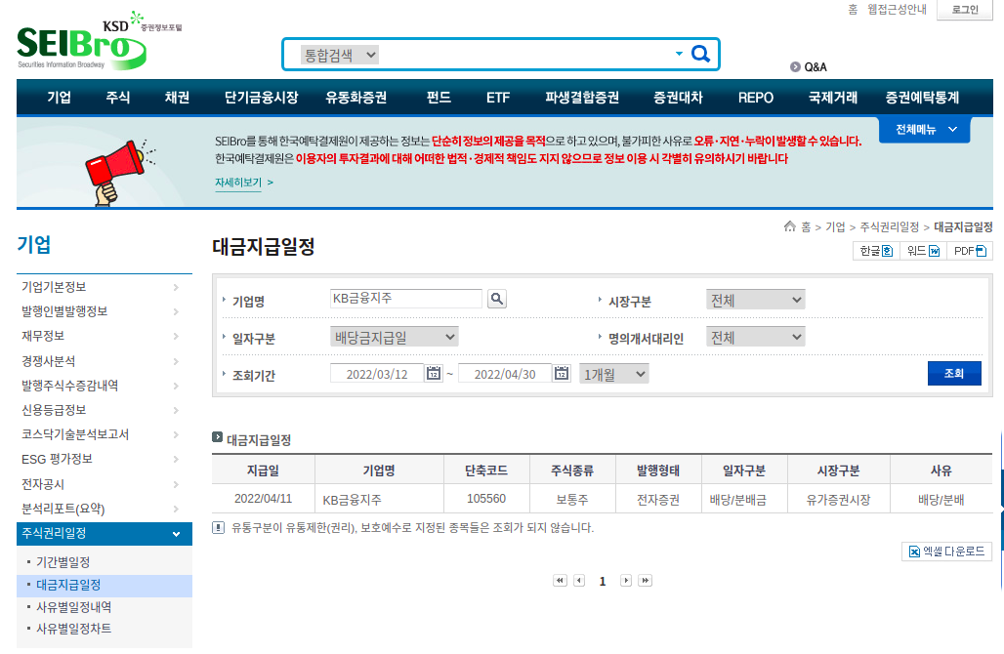Viewport: 1004px width, 654px height.
Task: Open the 단기금융시장 main menu
Action: pos(261,98)
